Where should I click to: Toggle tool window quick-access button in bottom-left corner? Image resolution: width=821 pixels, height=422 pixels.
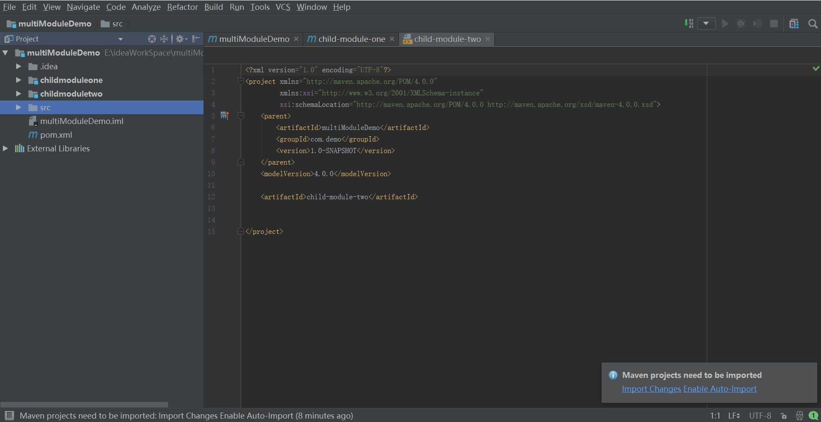pos(9,415)
